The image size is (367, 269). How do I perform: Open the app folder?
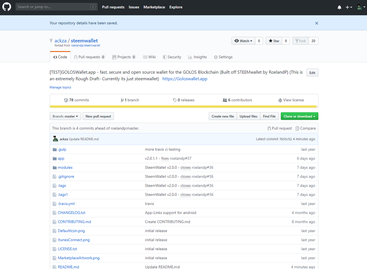[61, 158]
